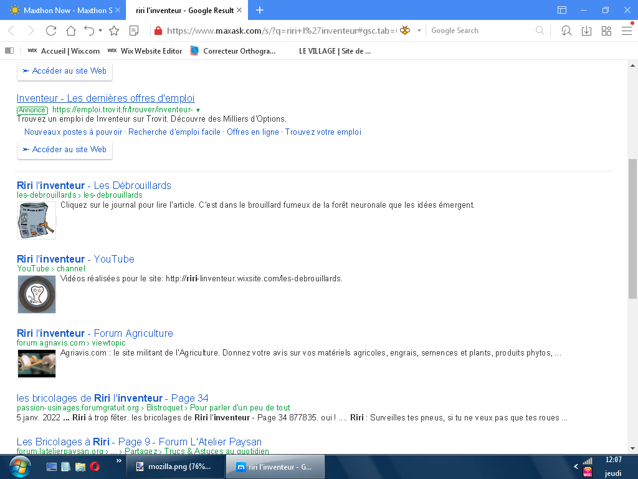Open the Windows Start button

tap(19, 467)
